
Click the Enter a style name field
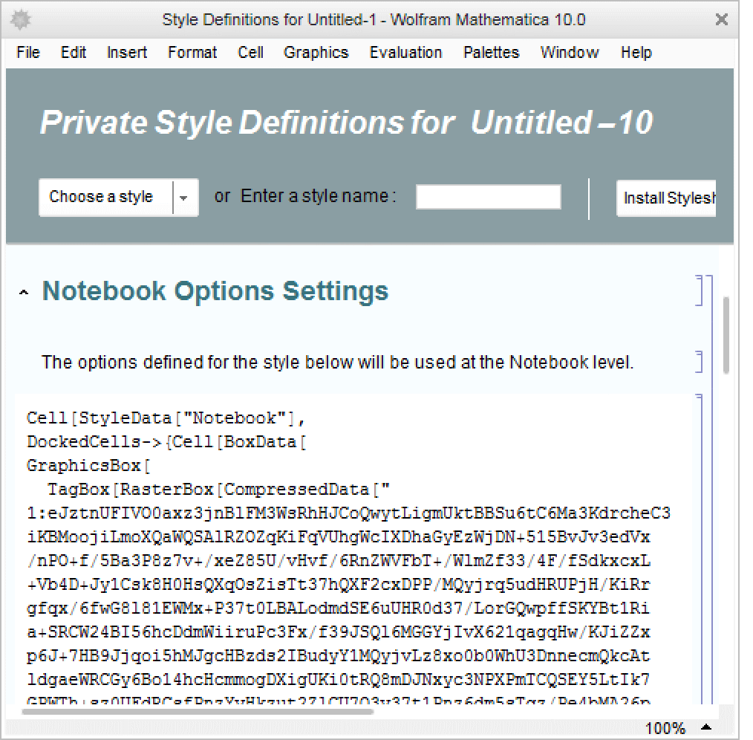488,198
